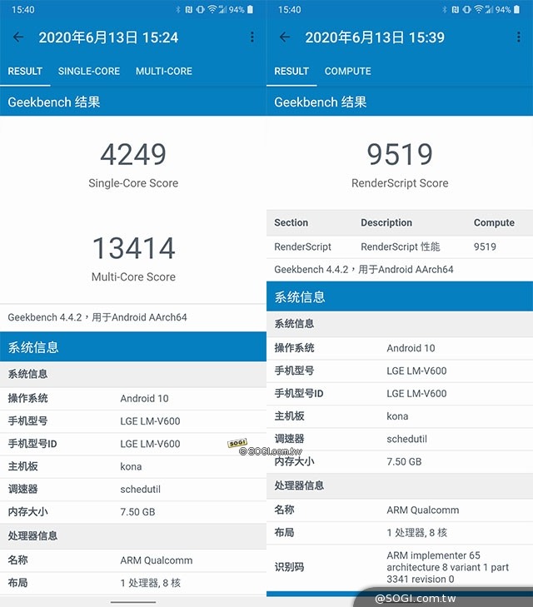Tap 手机型号 row on left screen
Image resolution: width=533 pixels, height=607 pixels.
pyautogui.click(x=133, y=421)
